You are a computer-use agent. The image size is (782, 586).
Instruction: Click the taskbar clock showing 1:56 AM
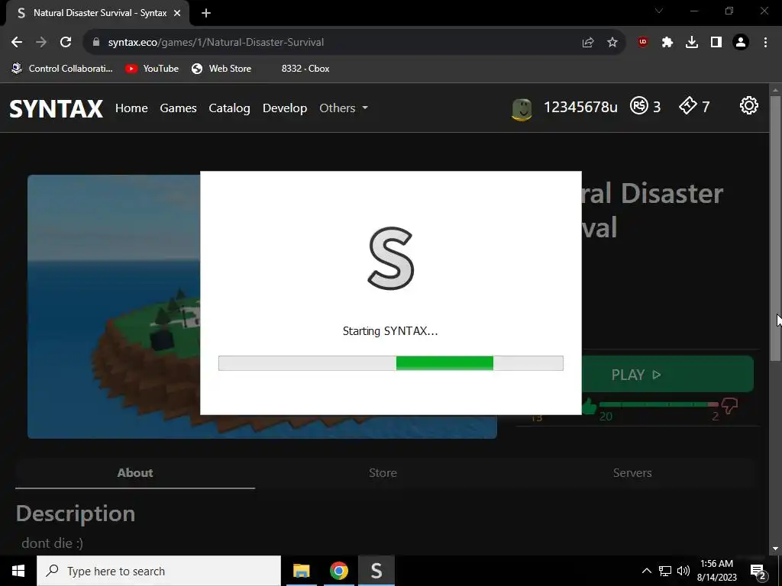(716, 571)
